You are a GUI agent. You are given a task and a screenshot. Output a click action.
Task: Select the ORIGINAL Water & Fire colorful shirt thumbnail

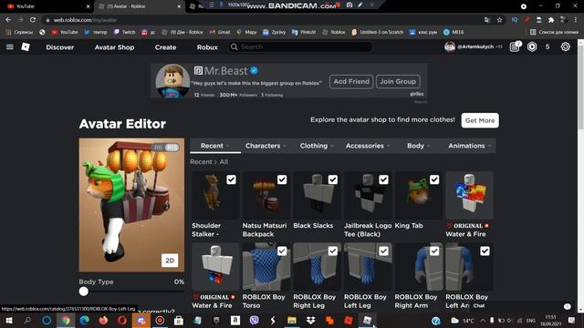469,195
